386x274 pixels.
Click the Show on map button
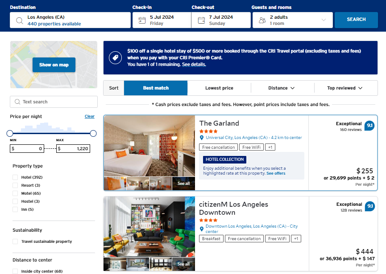click(54, 65)
